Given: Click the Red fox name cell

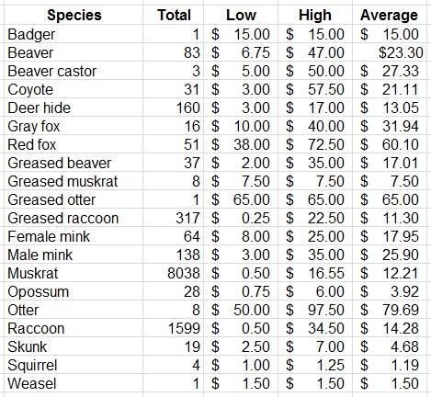Looking at the screenshot, I should 74,144.
